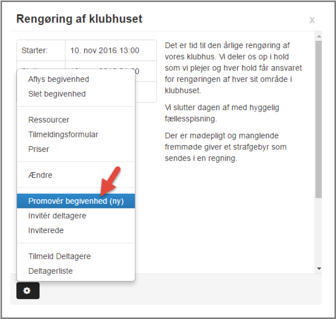Open 'Ressourcer' from the menu
The height and width of the screenshot is (319, 336).
coord(49,120)
